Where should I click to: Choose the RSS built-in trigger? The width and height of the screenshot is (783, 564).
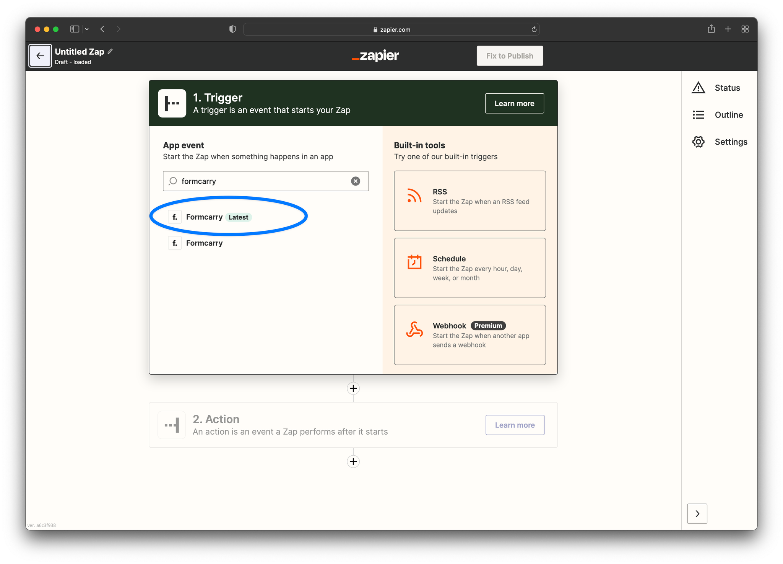coord(469,201)
